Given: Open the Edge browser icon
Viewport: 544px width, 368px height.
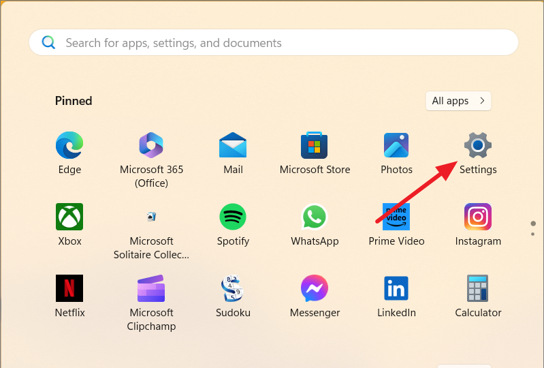Looking at the screenshot, I should [69, 145].
